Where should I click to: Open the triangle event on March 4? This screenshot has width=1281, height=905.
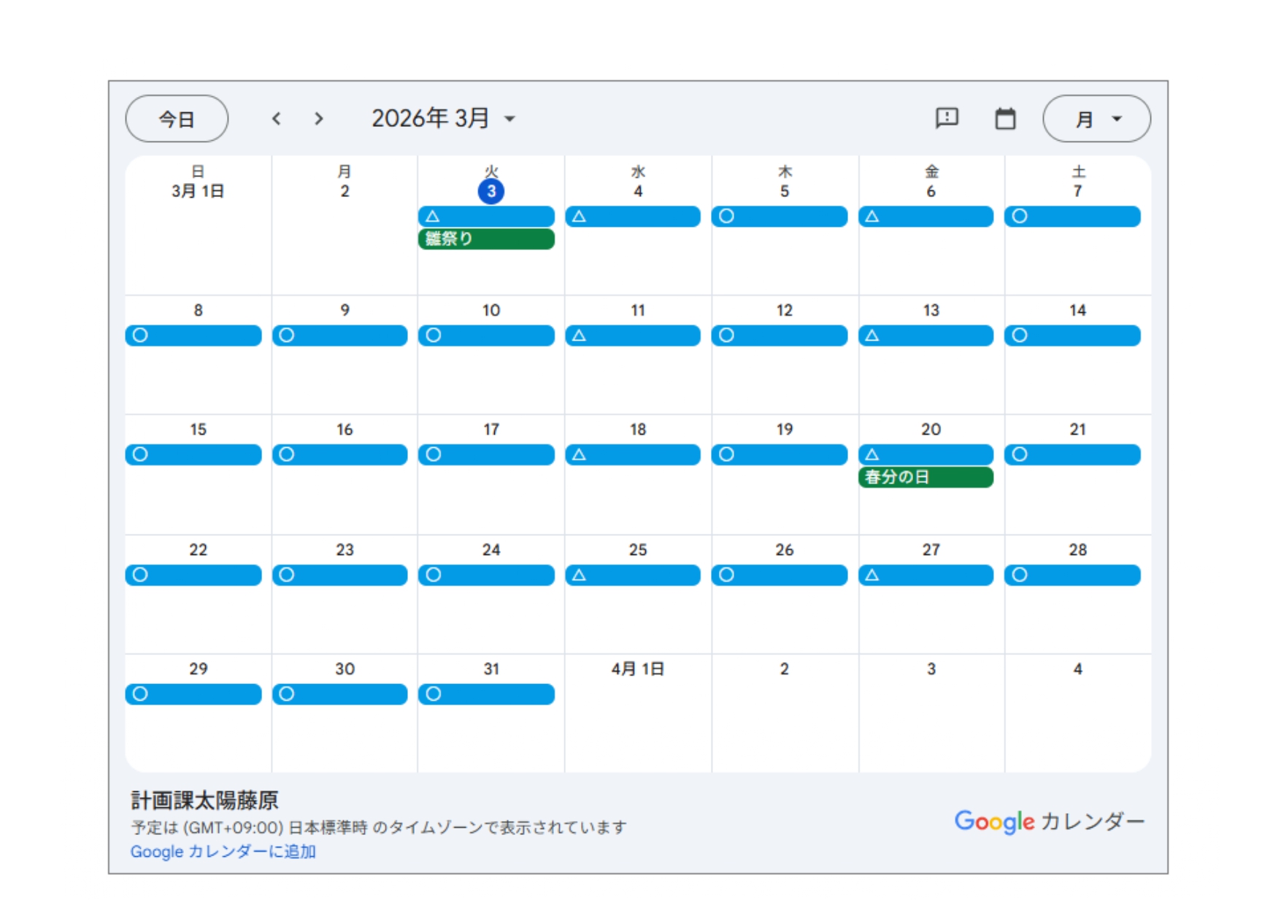click(x=633, y=217)
